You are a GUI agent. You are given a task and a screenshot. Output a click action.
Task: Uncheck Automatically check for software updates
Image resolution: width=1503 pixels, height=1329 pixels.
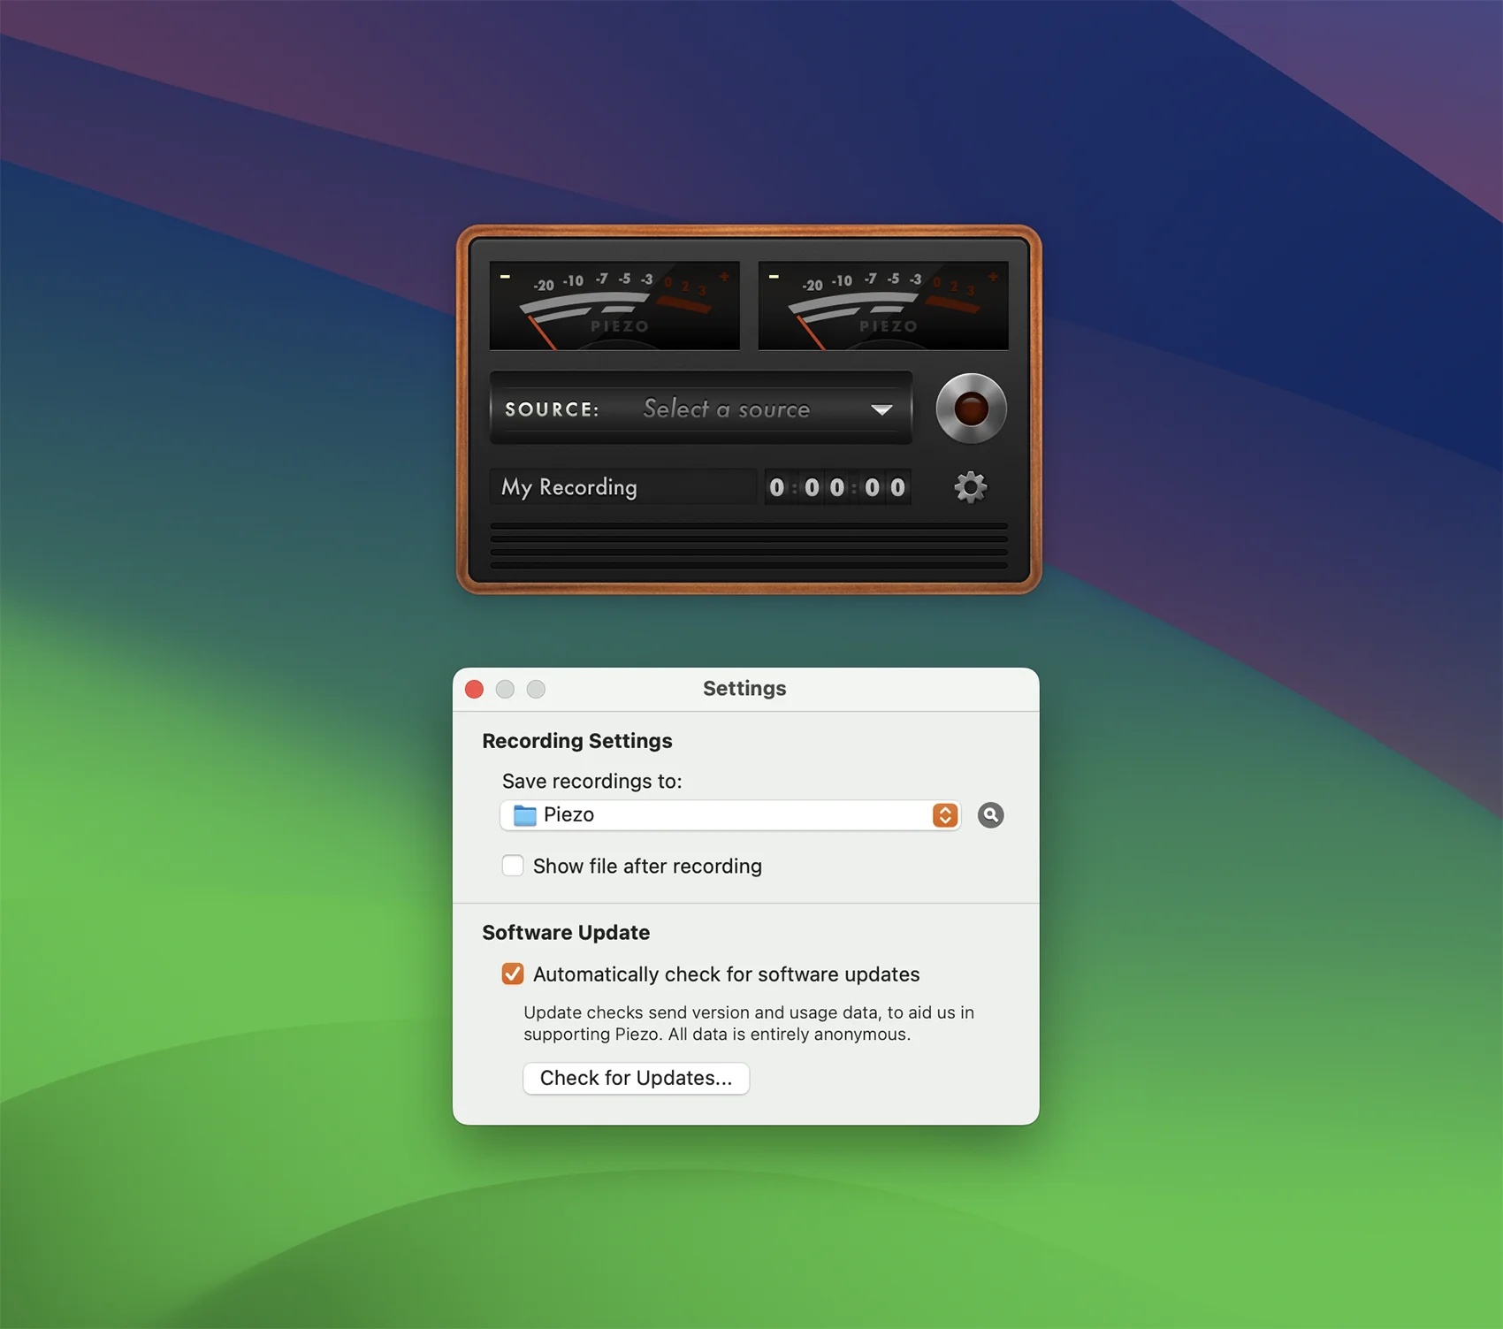(513, 974)
